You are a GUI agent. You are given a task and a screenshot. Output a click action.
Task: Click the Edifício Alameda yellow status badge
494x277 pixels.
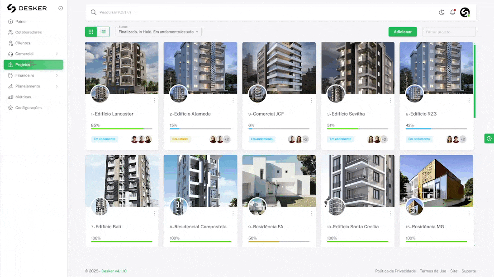180,139
